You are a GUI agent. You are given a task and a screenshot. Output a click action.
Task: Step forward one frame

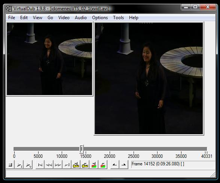pyautogui.click(x=58, y=165)
